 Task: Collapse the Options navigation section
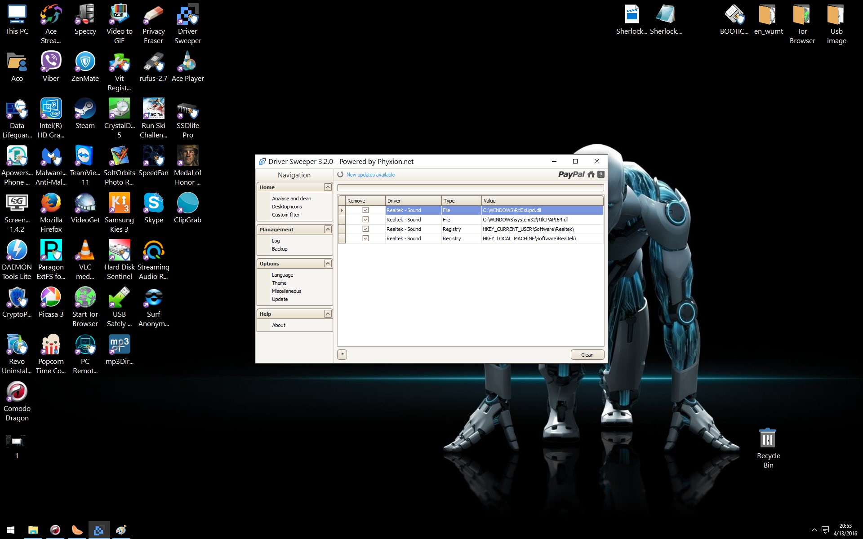pos(328,263)
